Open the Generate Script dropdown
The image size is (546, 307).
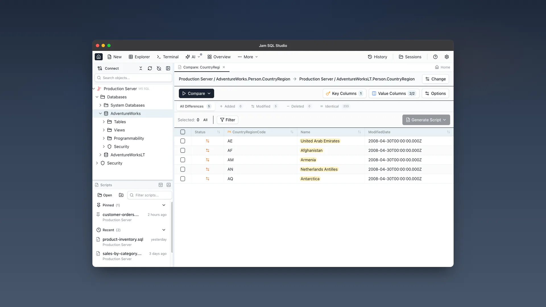coord(426,120)
